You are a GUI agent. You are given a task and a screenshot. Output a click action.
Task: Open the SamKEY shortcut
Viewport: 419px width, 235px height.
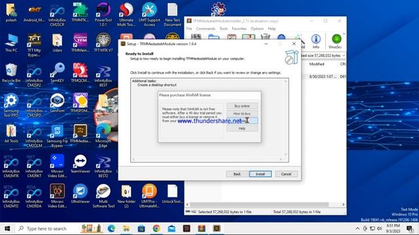(57, 73)
